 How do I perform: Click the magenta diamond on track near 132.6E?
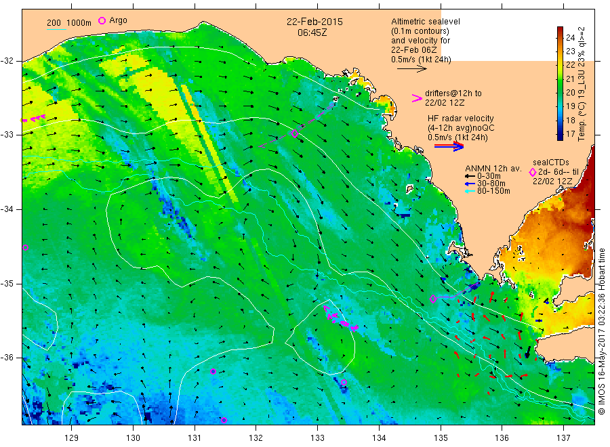[295, 133]
